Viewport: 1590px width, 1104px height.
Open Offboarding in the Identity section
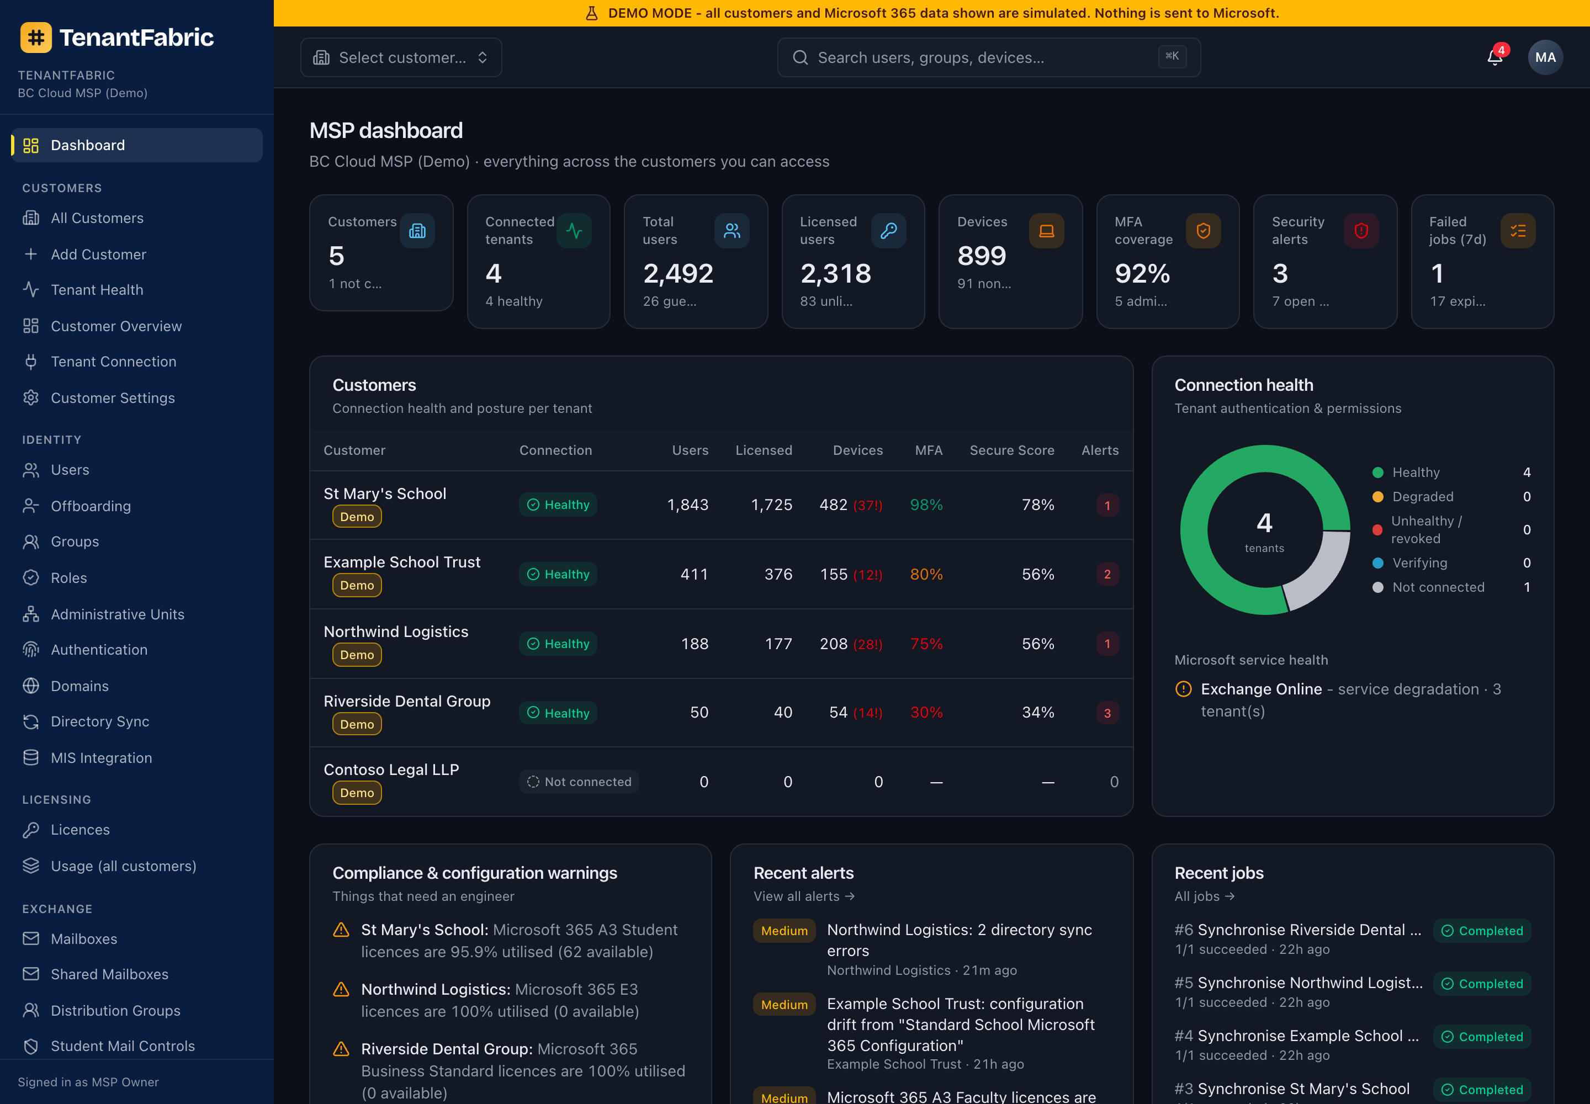tap(137, 506)
